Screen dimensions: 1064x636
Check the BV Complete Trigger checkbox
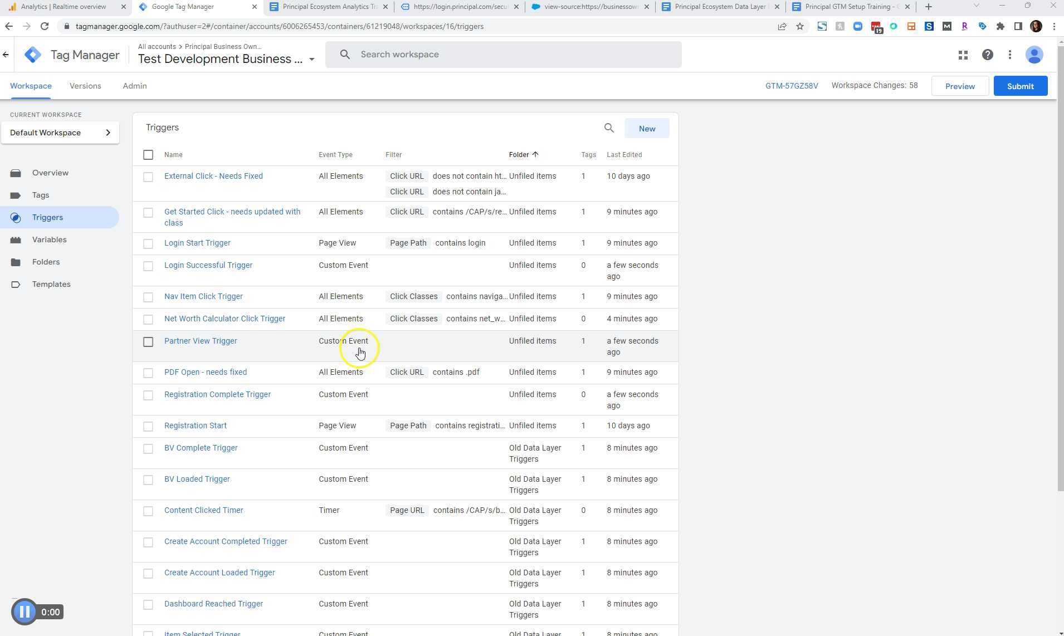(x=148, y=448)
